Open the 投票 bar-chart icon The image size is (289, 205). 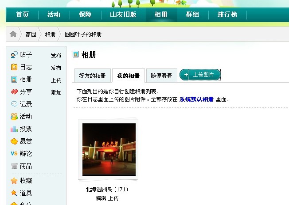tap(14, 129)
